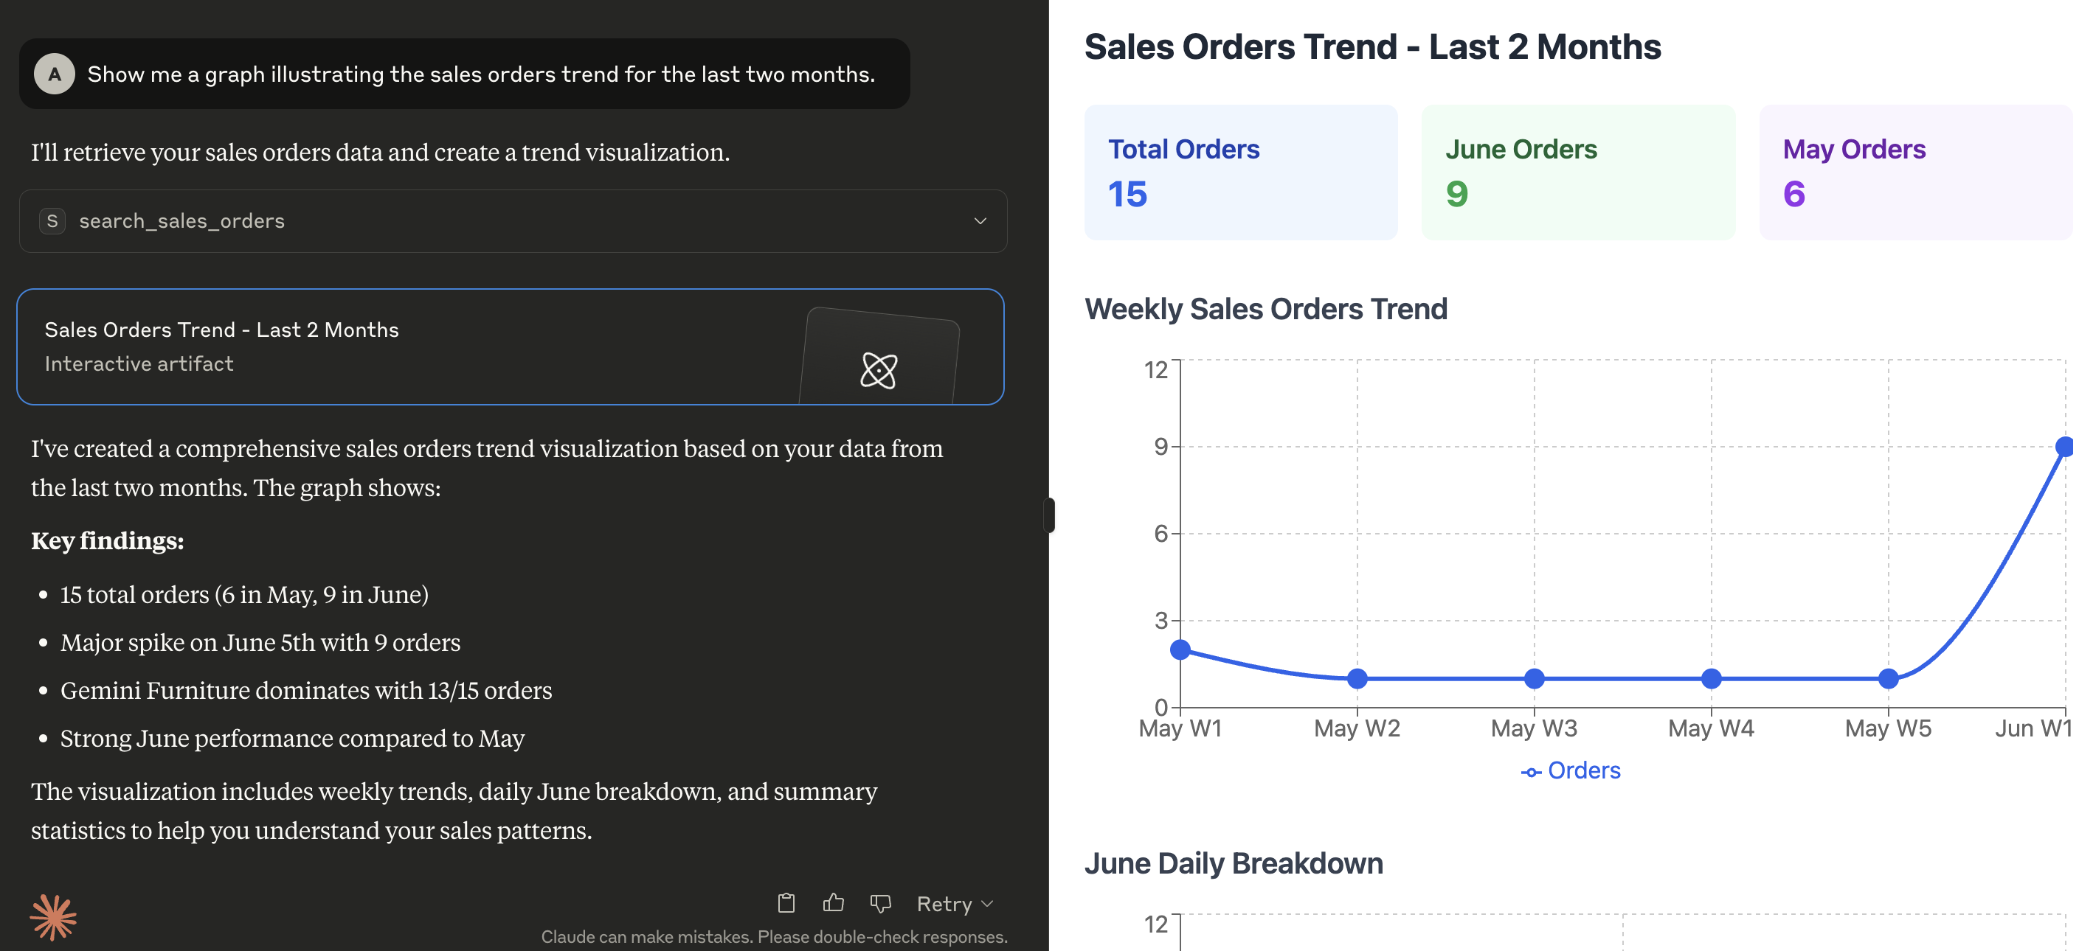Click the Claude starburst logo icon
Image resolution: width=2079 pixels, height=951 pixels.
tap(53, 916)
